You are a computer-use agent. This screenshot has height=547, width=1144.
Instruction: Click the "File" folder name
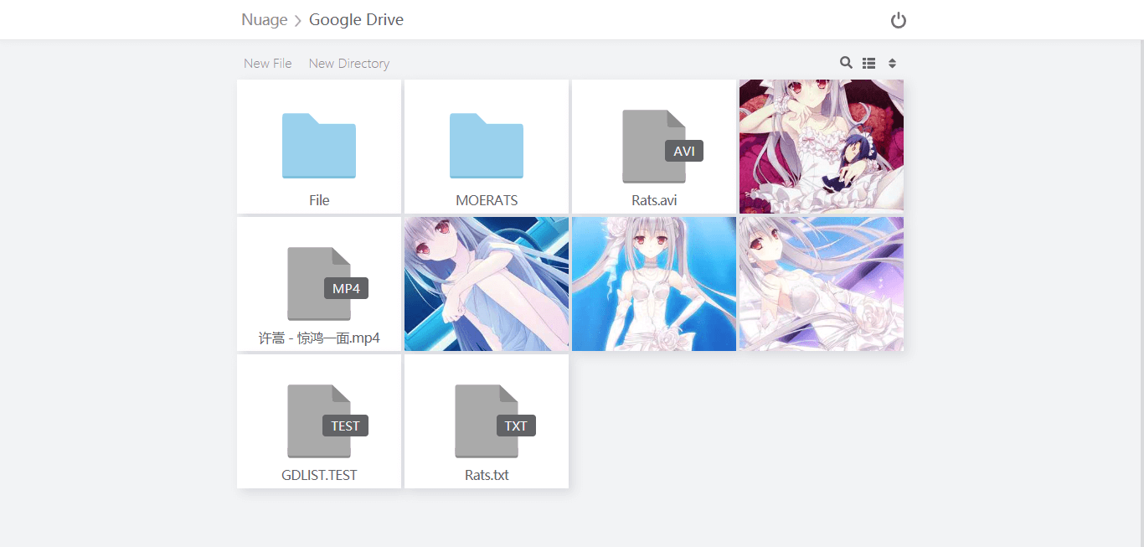tap(319, 200)
